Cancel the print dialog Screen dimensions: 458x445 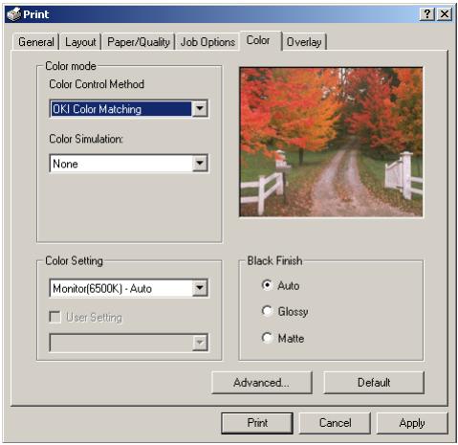[x=335, y=423]
